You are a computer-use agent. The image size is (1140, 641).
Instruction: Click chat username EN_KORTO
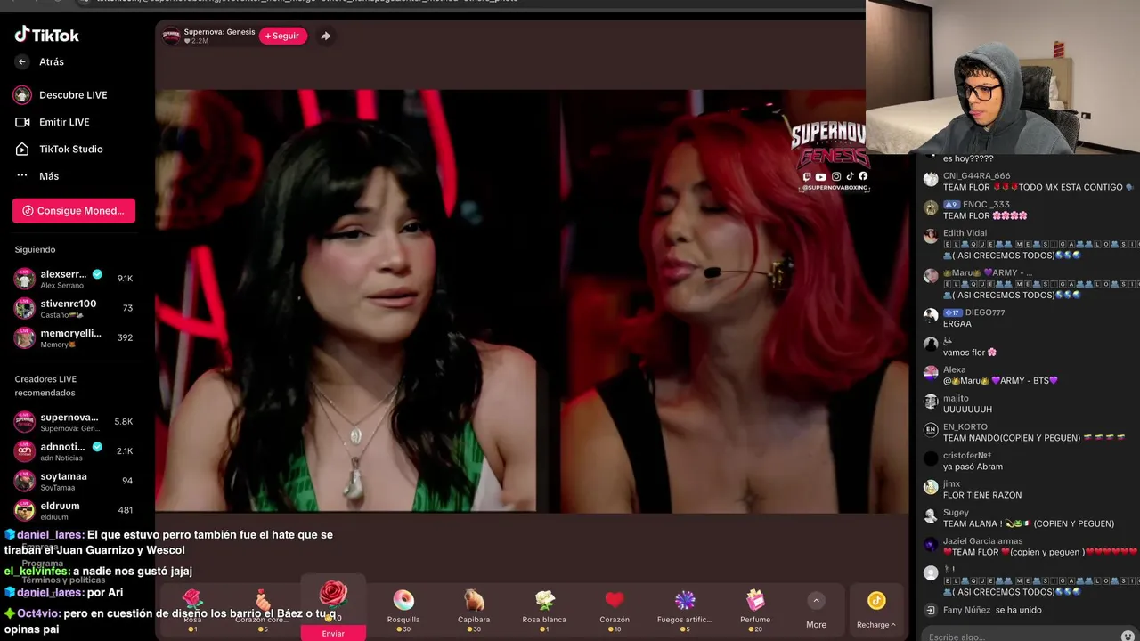coord(965,427)
